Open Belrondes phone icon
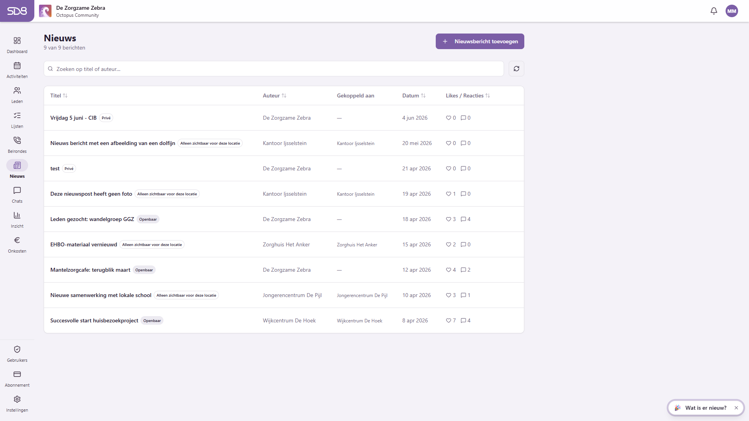 (17, 140)
